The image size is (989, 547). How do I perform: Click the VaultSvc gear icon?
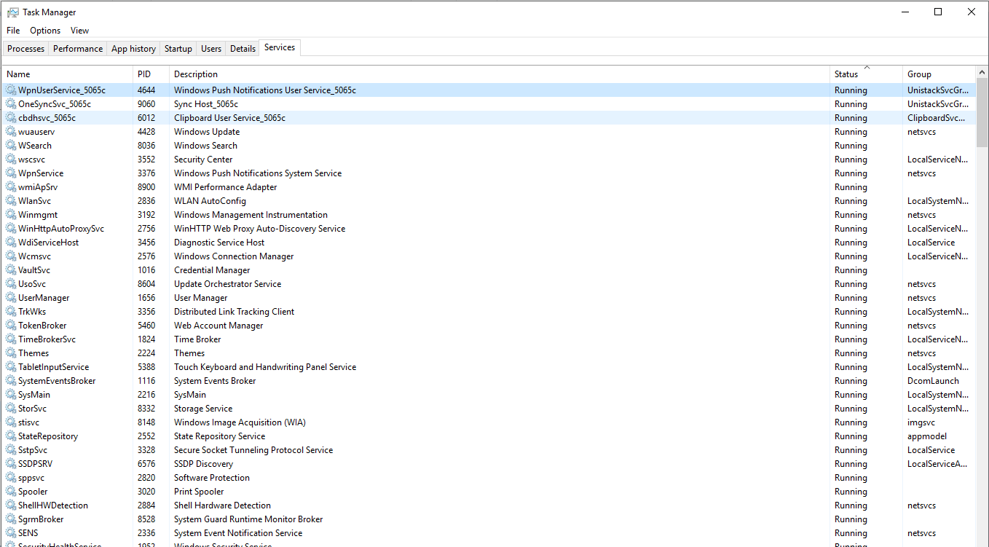click(11, 270)
